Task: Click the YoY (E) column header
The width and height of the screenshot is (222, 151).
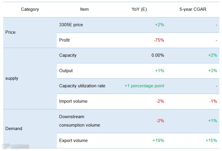Action: (x=139, y=9)
